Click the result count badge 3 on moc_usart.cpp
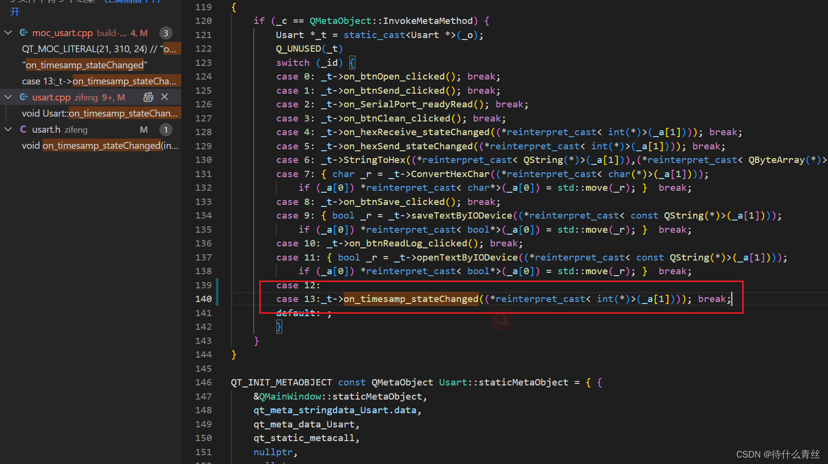828x464 pixels. (166, 33)
